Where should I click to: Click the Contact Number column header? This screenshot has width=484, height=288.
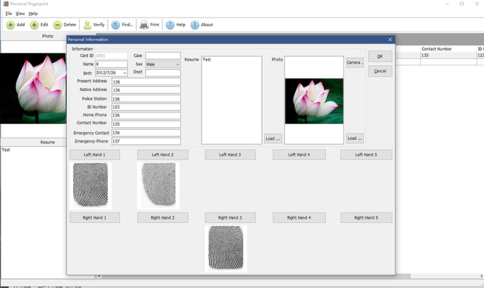[x=436, y=49]
